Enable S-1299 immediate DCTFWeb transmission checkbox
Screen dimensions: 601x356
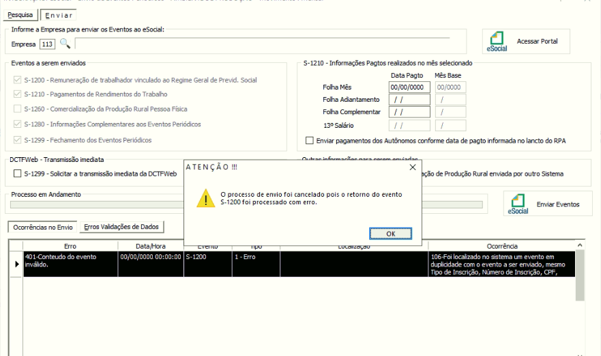[18, 174]
